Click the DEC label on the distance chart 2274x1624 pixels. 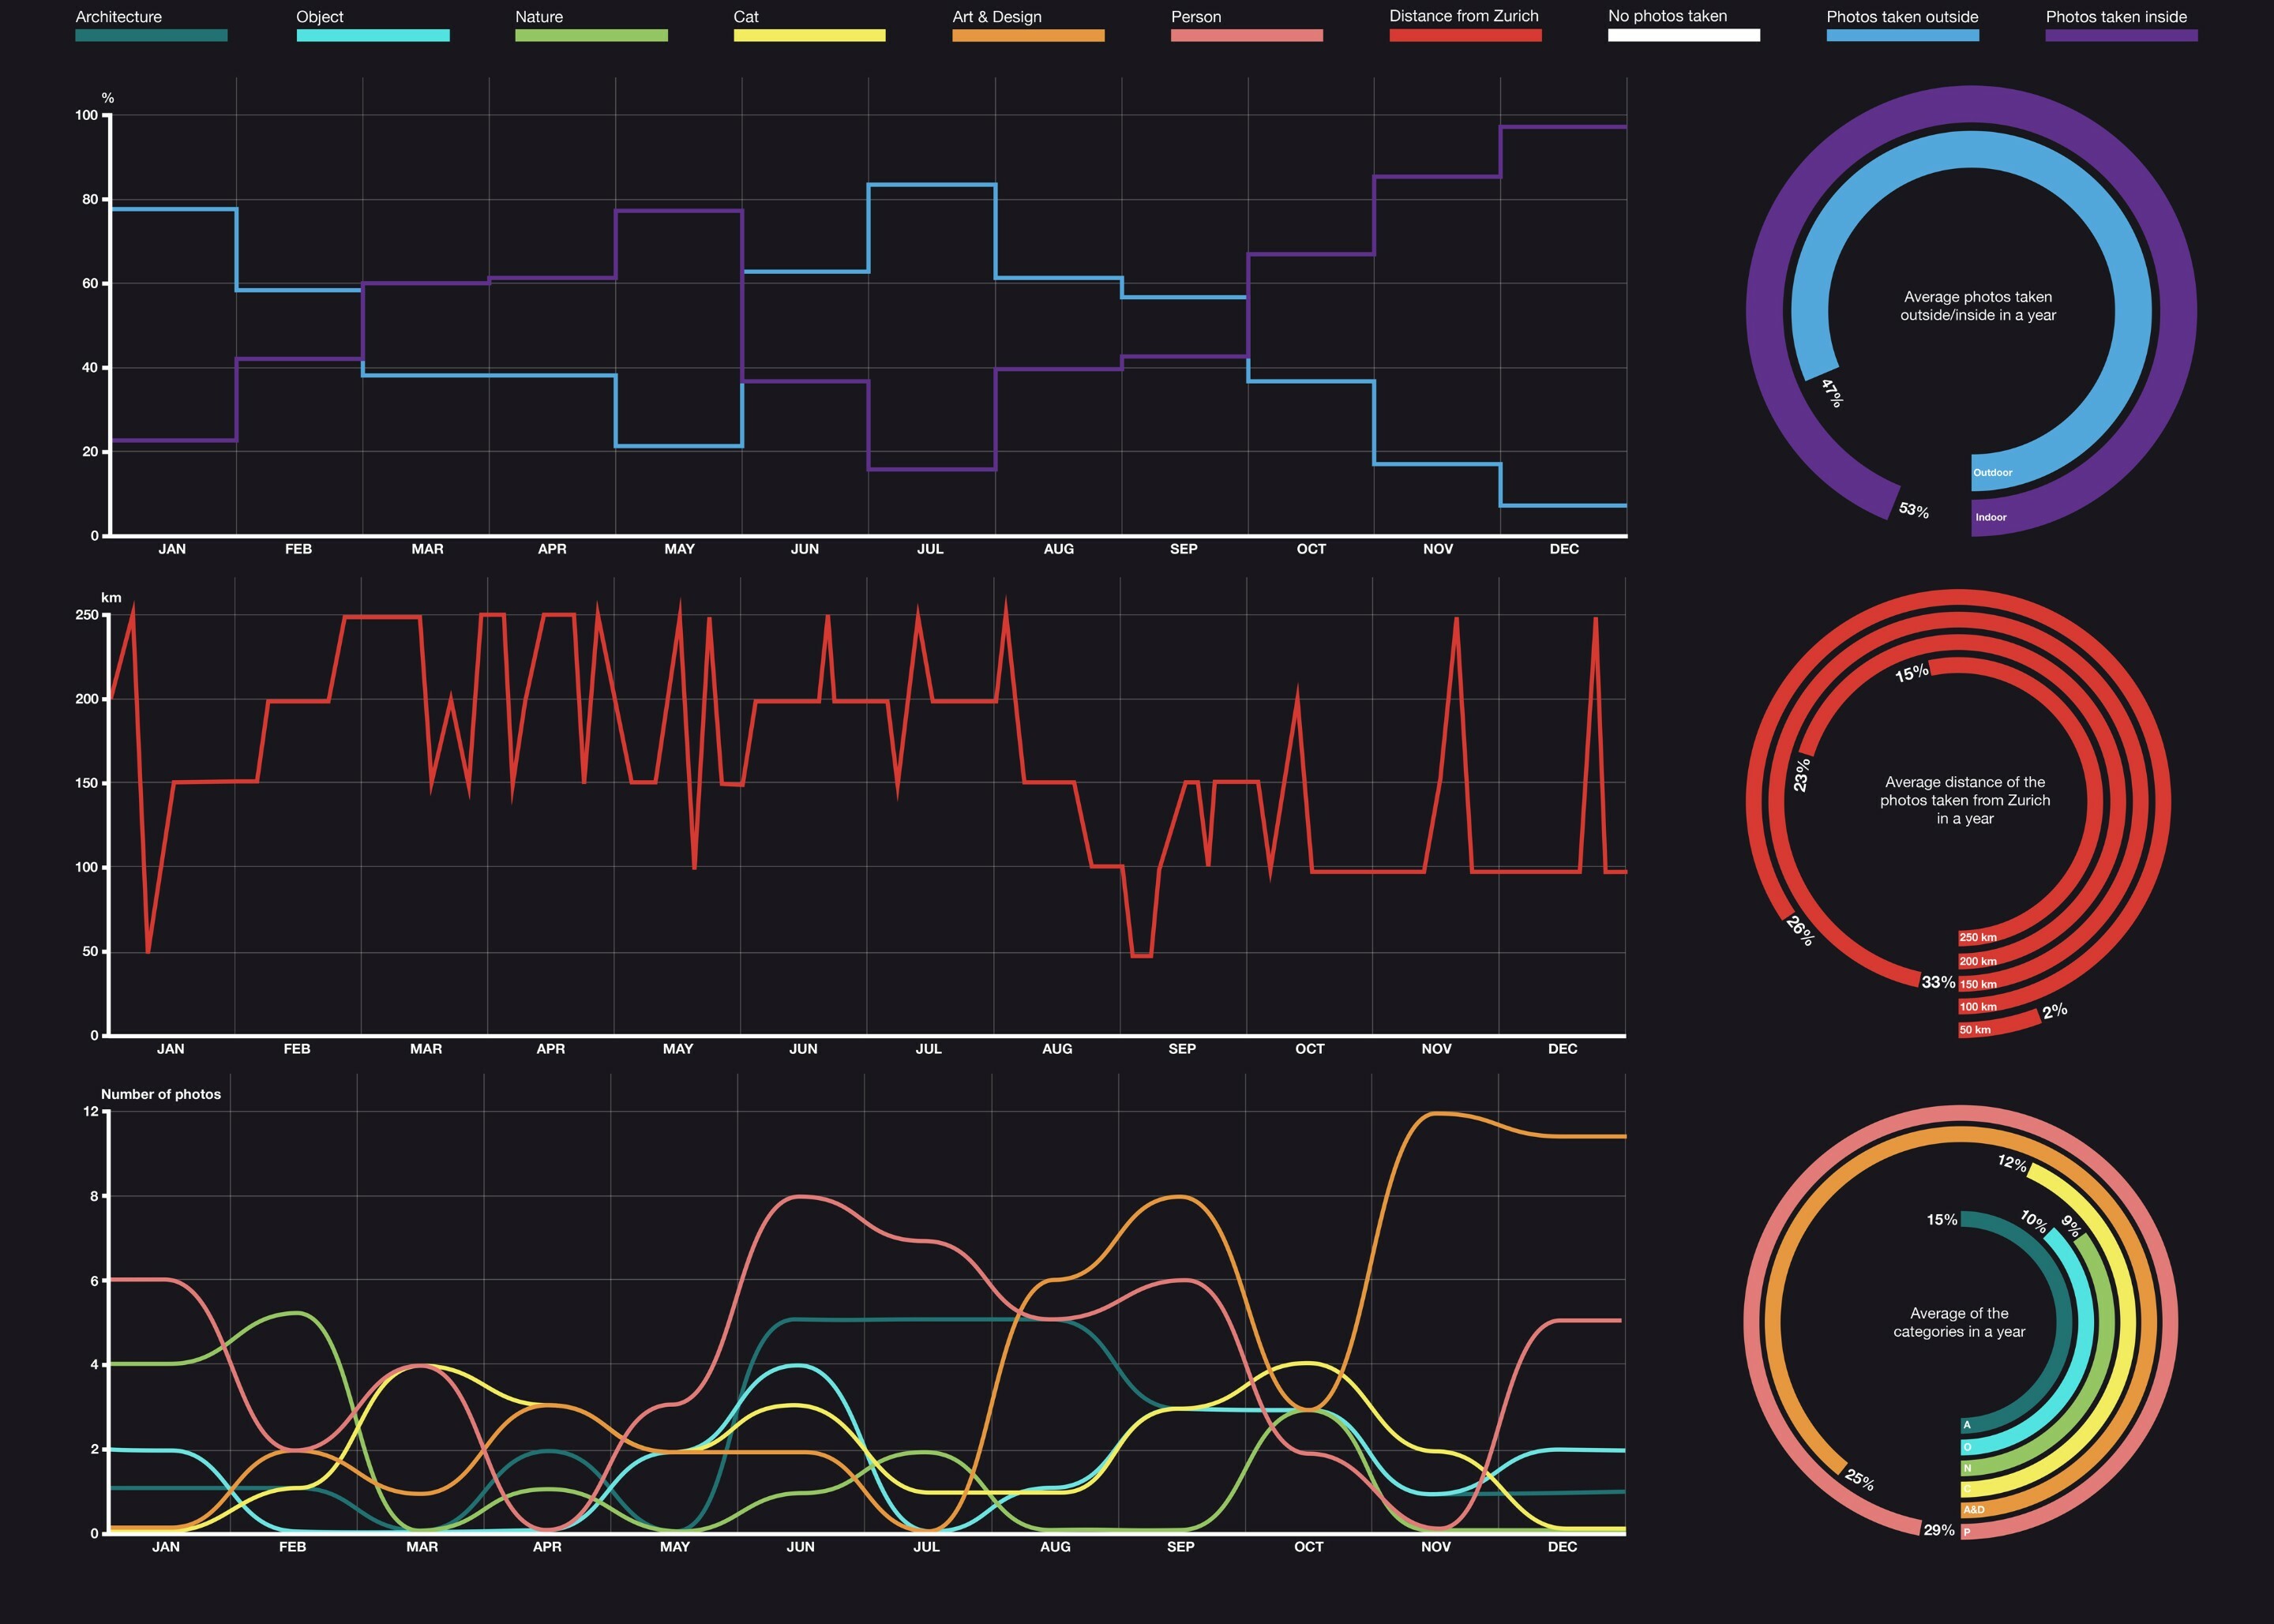pyautogui.click(x=1564, y=1049)
